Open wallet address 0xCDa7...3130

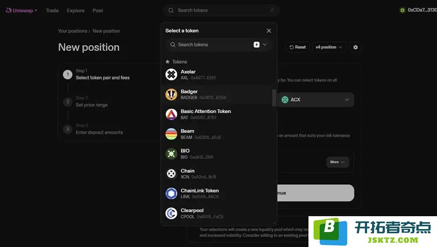422,10
